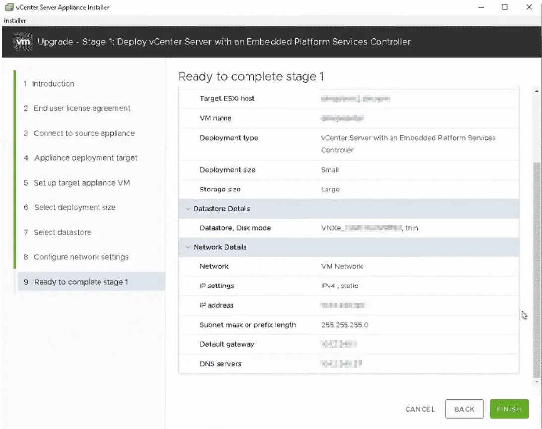Click the 'IP address' label

click(x=216, y=305)
